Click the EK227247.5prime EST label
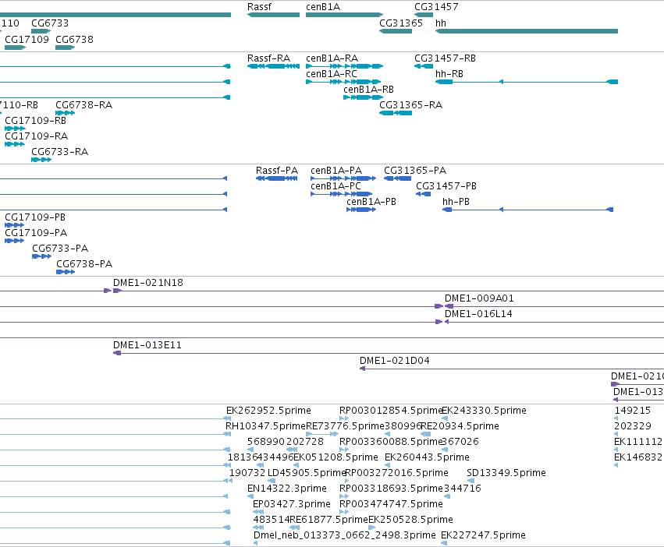The image size is (664, 547). click(483, 535)
